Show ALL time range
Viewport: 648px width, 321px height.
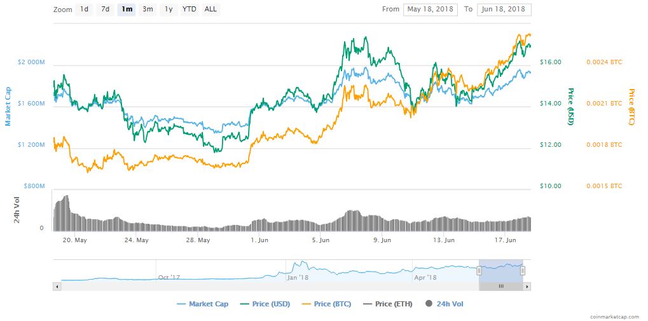click(210, 10)
